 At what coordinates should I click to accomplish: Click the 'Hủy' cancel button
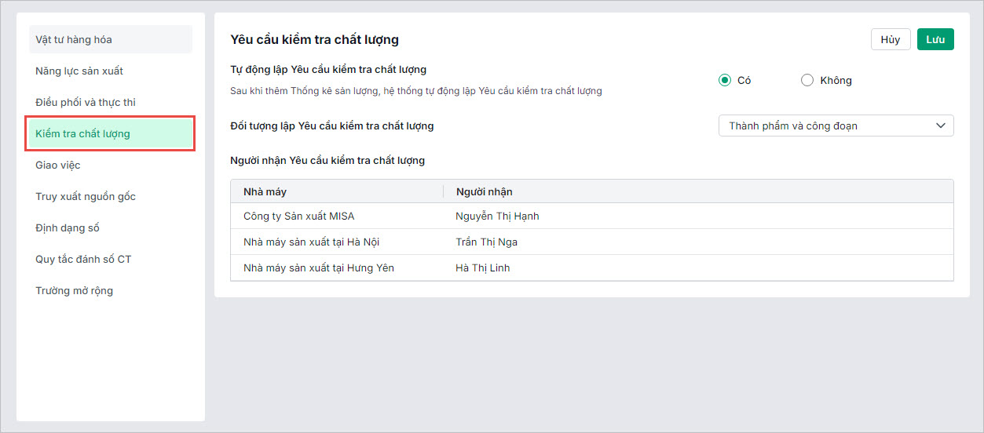[891, 39]
